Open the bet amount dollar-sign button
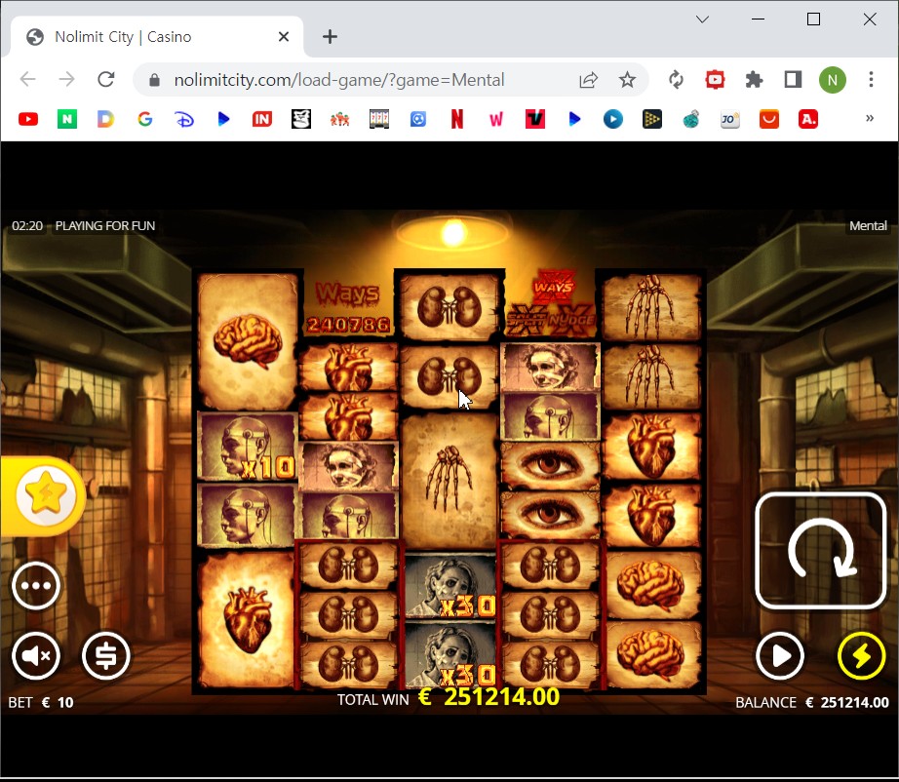Screen dimensions: 899x782 pyautogui.click(x=106, y=656)
